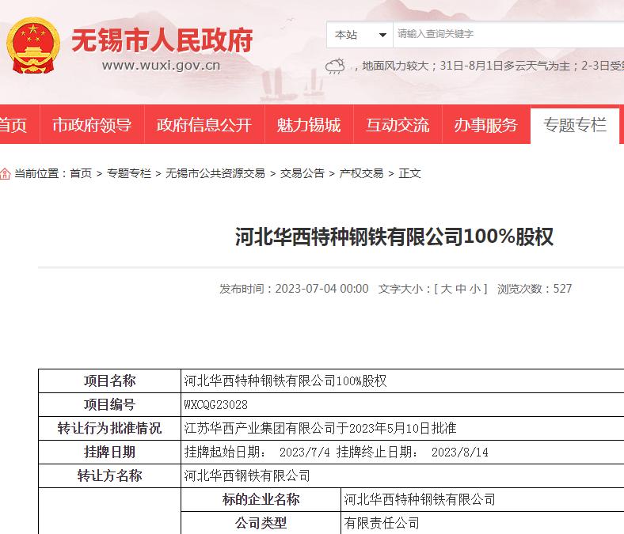
Task: Open the 本站 search scope dropdown
Action: pos(360,34)
